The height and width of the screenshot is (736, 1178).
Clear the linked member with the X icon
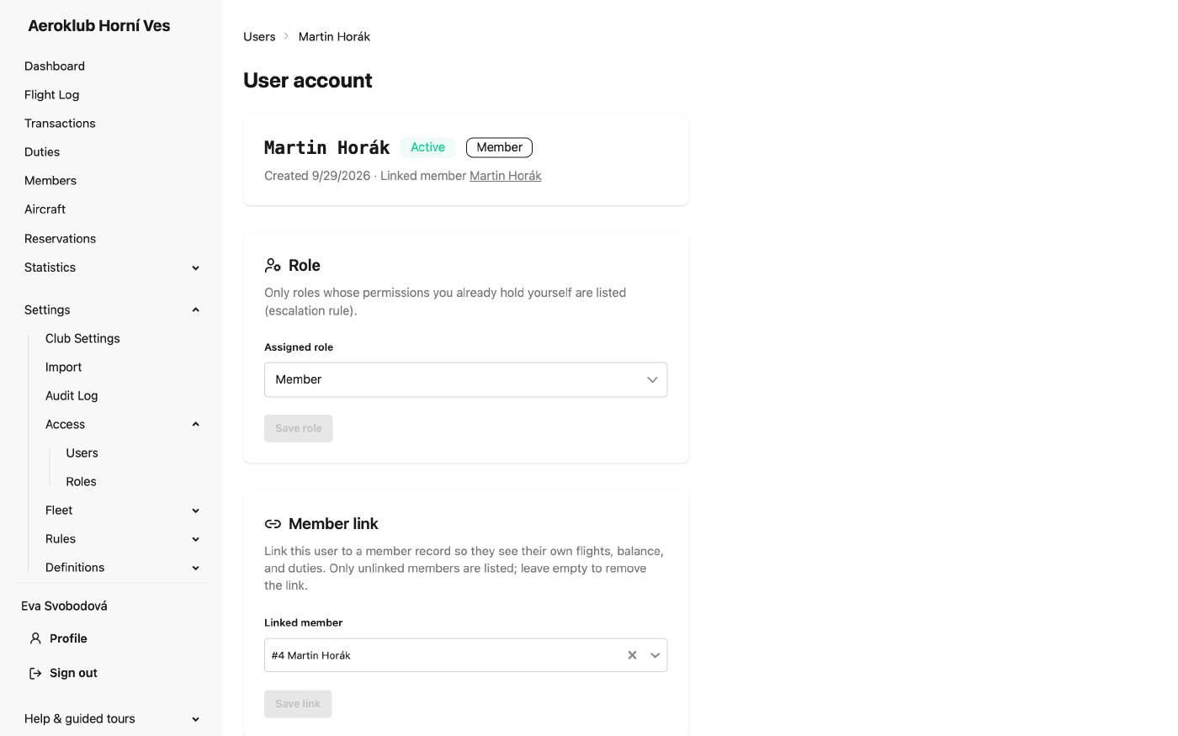(x=632, y=655)
